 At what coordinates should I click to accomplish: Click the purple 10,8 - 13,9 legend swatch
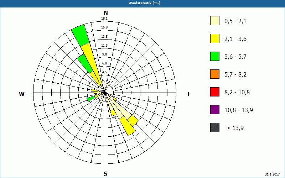pyautogui.click(x=215, y=110)
